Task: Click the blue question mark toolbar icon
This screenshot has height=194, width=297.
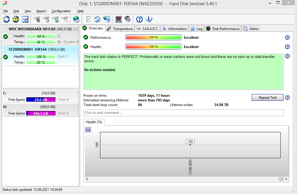Action: click(139, 19)
